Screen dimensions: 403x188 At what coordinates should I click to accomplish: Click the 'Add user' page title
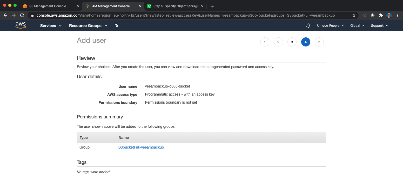click(x=92, y=41)
